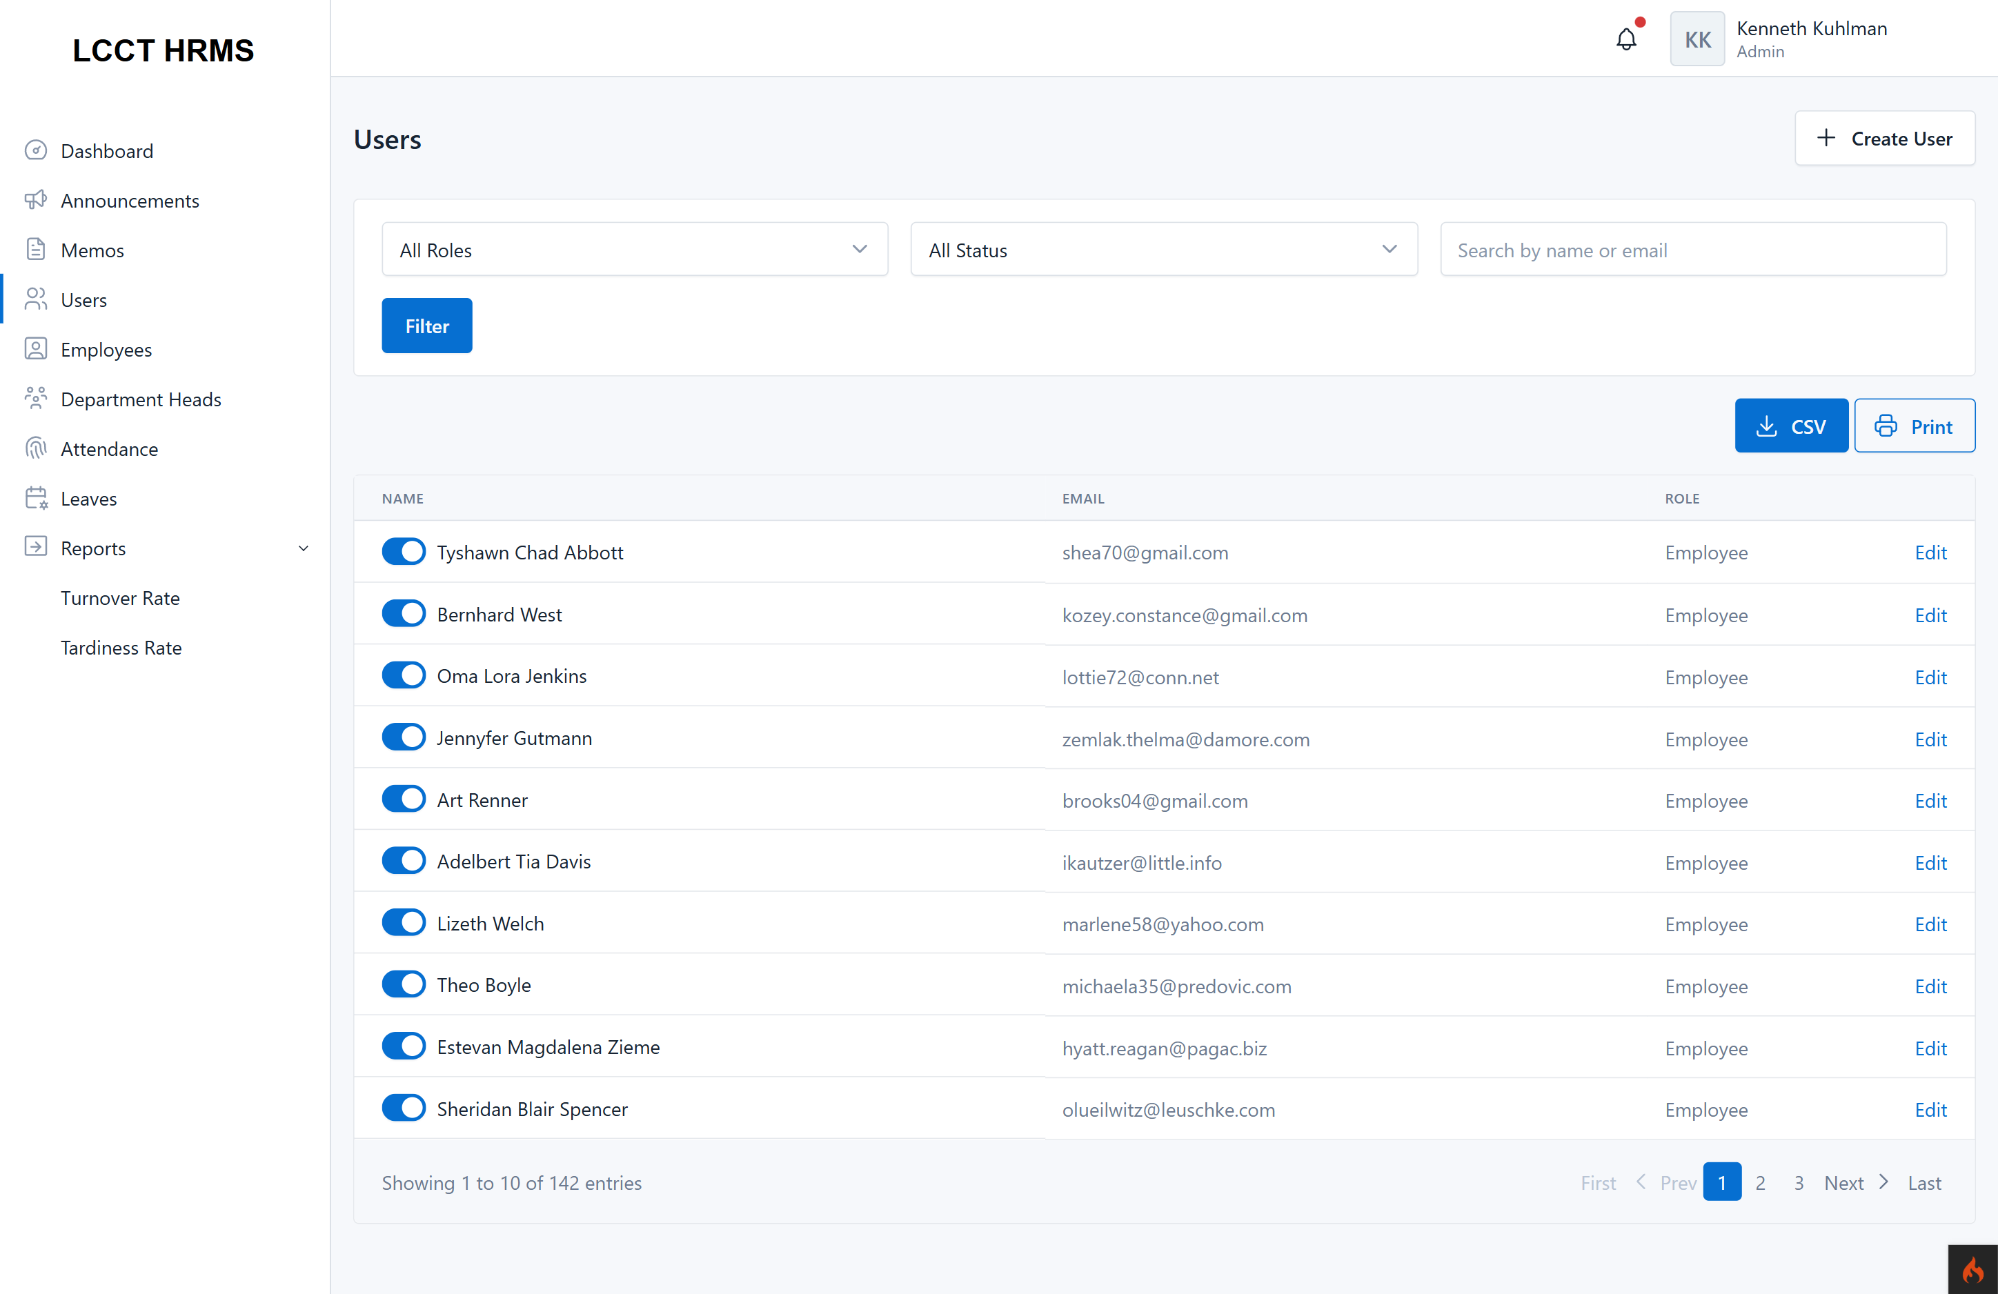The height and width of the screenshot is (1294, 1998).
Task: Collapse the Reports menu chevron
Action: tap(304, 549)
